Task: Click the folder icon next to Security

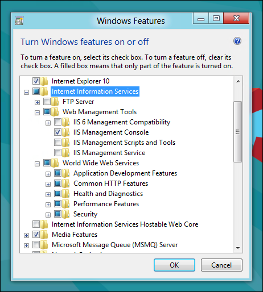Action: click(66, 214)
